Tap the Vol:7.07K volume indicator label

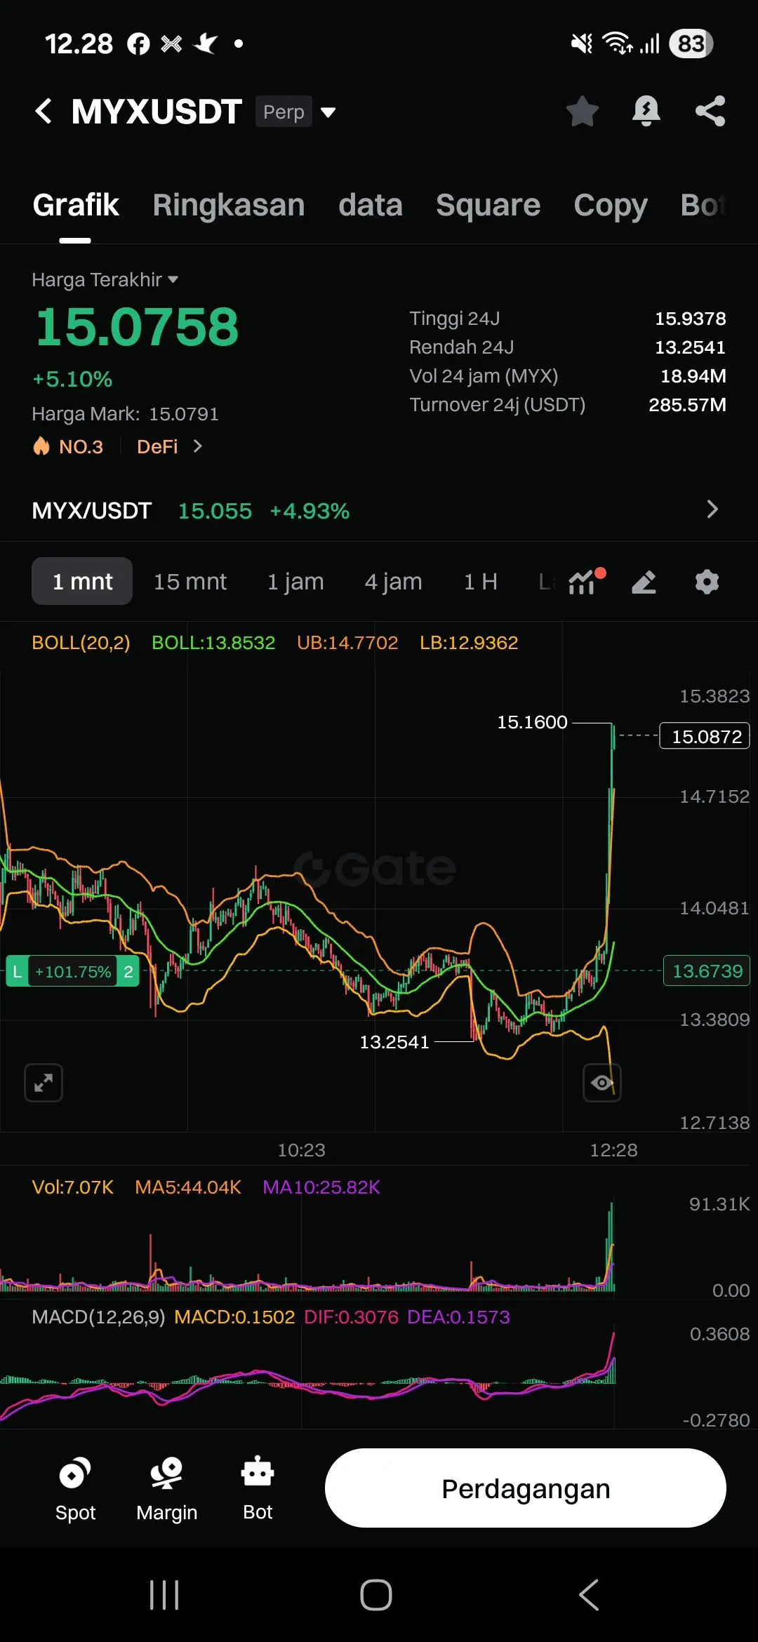click(72, 1187)
